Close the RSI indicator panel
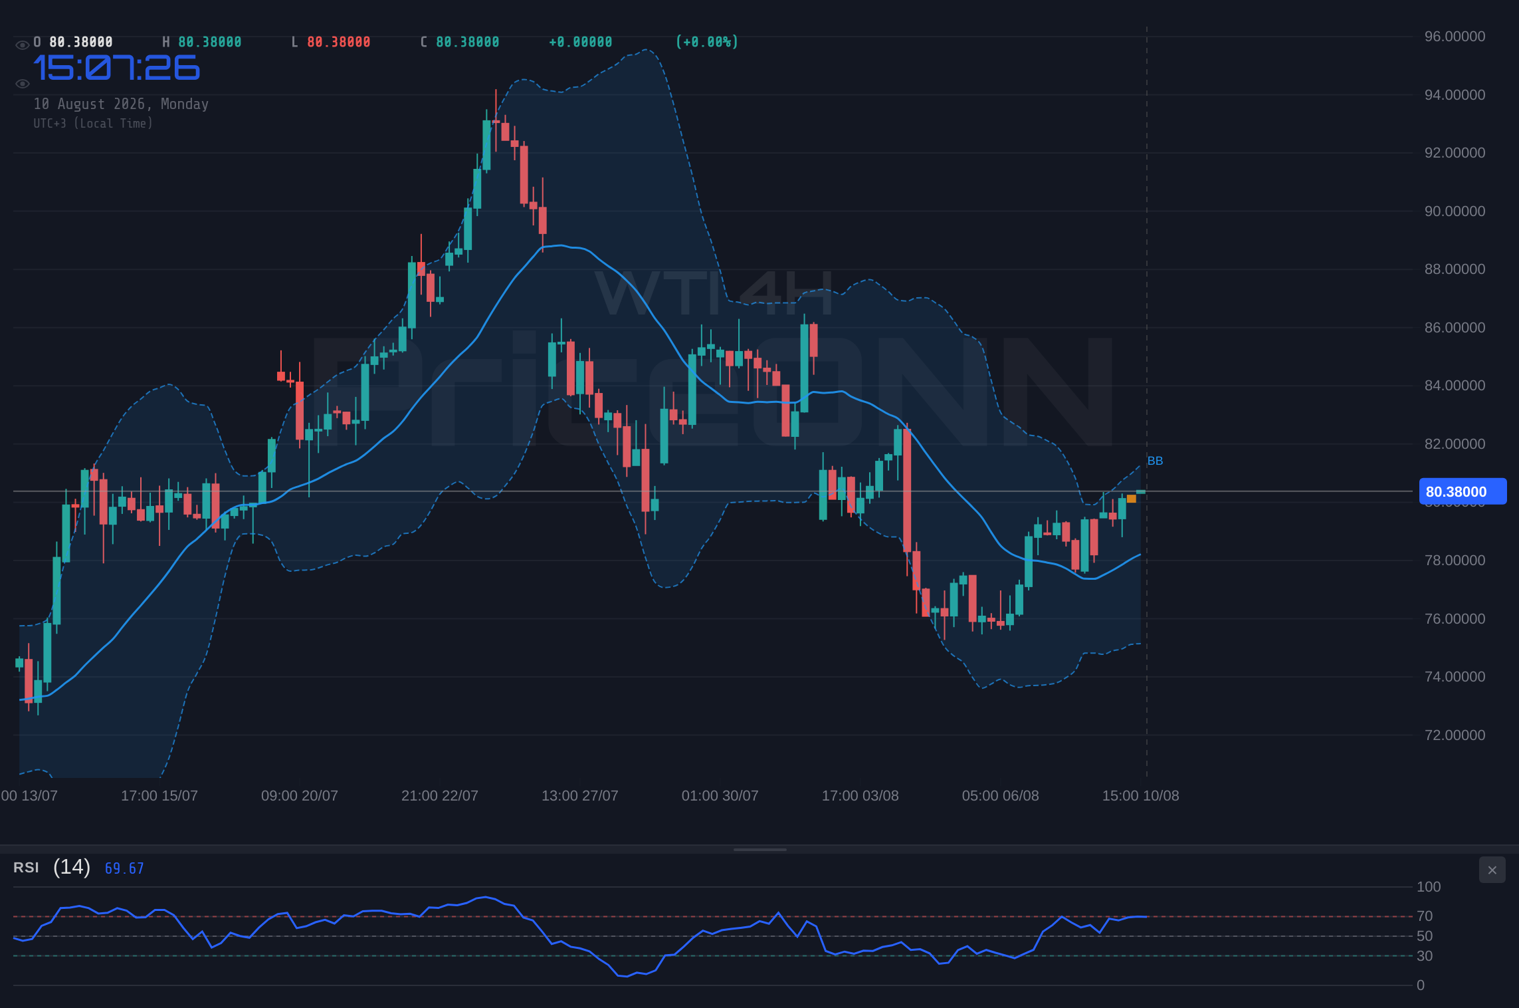This screenshot has height=1008, width=1519. 1492,870
